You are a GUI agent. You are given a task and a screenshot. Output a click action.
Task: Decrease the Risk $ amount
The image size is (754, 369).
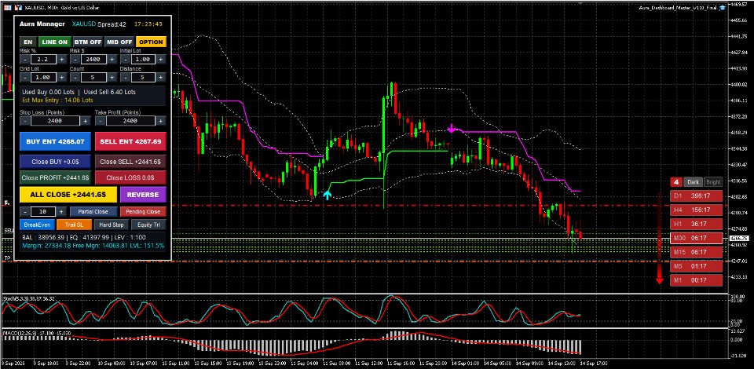(x=75, y=59)
